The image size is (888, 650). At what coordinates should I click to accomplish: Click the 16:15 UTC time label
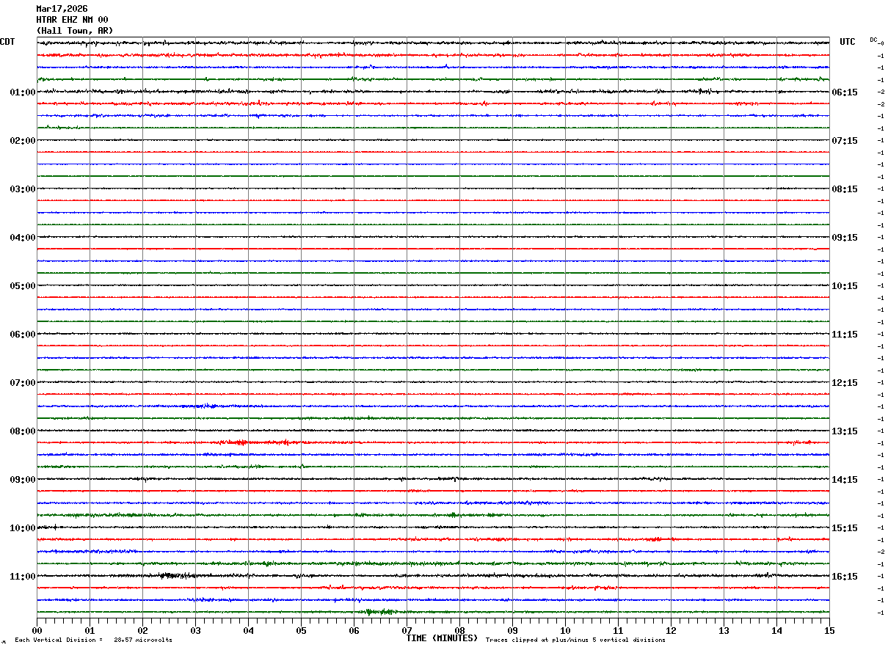[x=845, y=577]
